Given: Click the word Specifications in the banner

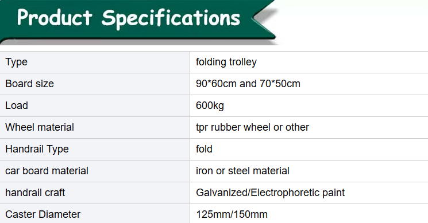Looking at the screenshot, I should click(171, 18).
